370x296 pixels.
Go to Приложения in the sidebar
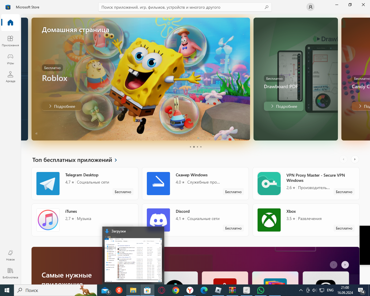(x=10, y=41)
